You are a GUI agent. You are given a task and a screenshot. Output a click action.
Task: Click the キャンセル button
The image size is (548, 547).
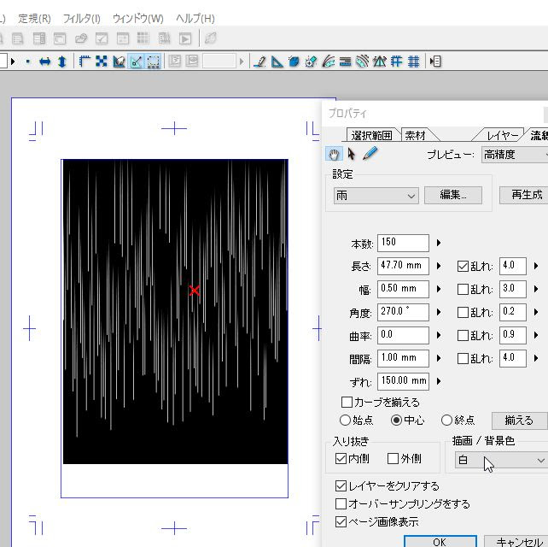click(x=516, y=541)
